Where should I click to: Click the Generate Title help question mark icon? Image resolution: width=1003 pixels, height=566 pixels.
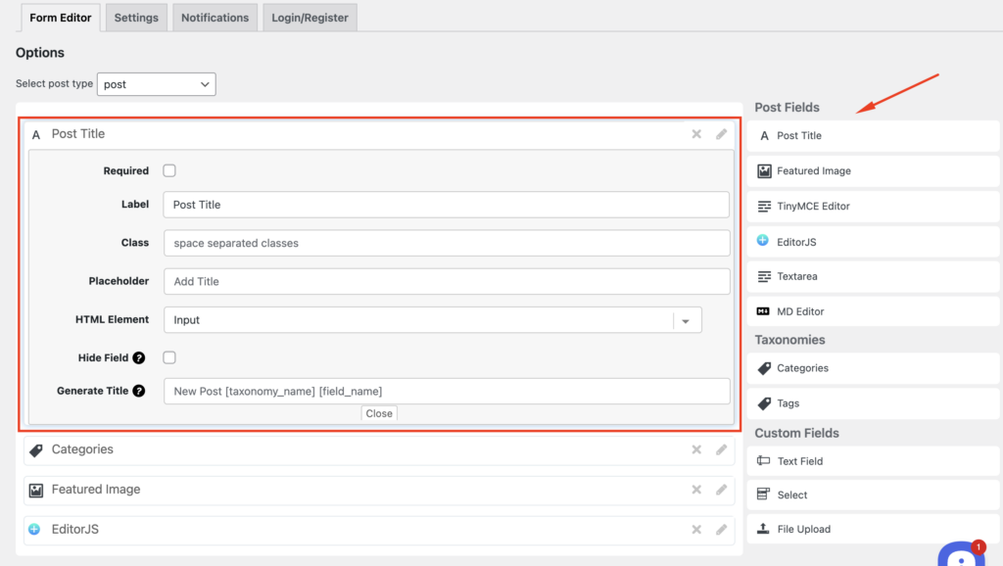click(139, 391)
